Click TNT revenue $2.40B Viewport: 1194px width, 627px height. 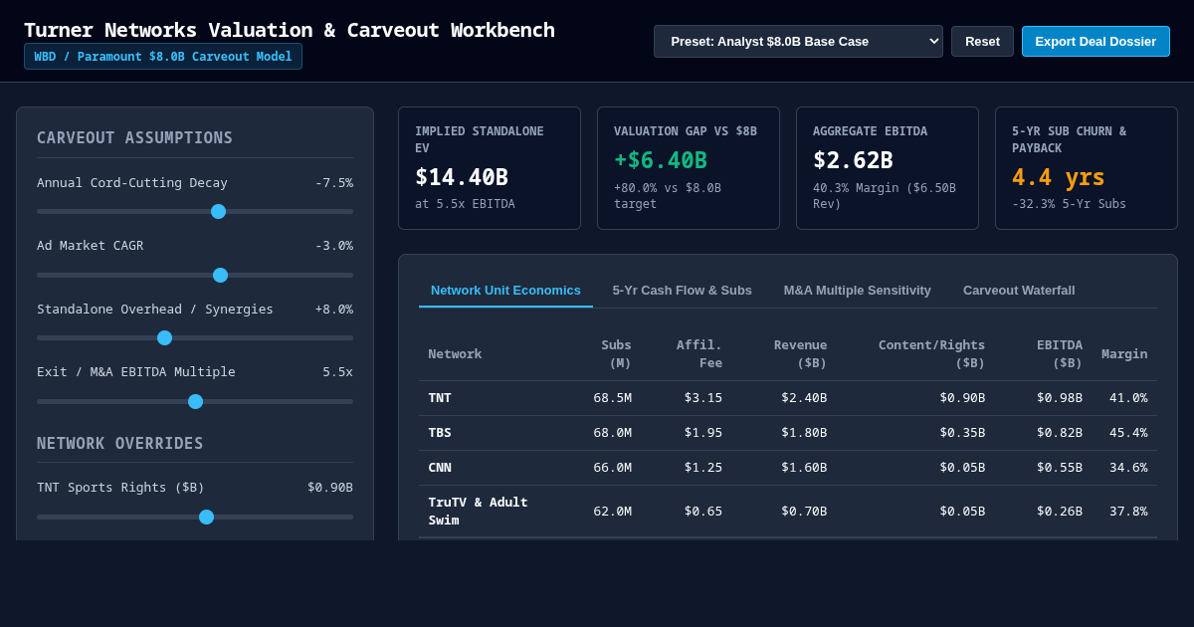point(804,397)
